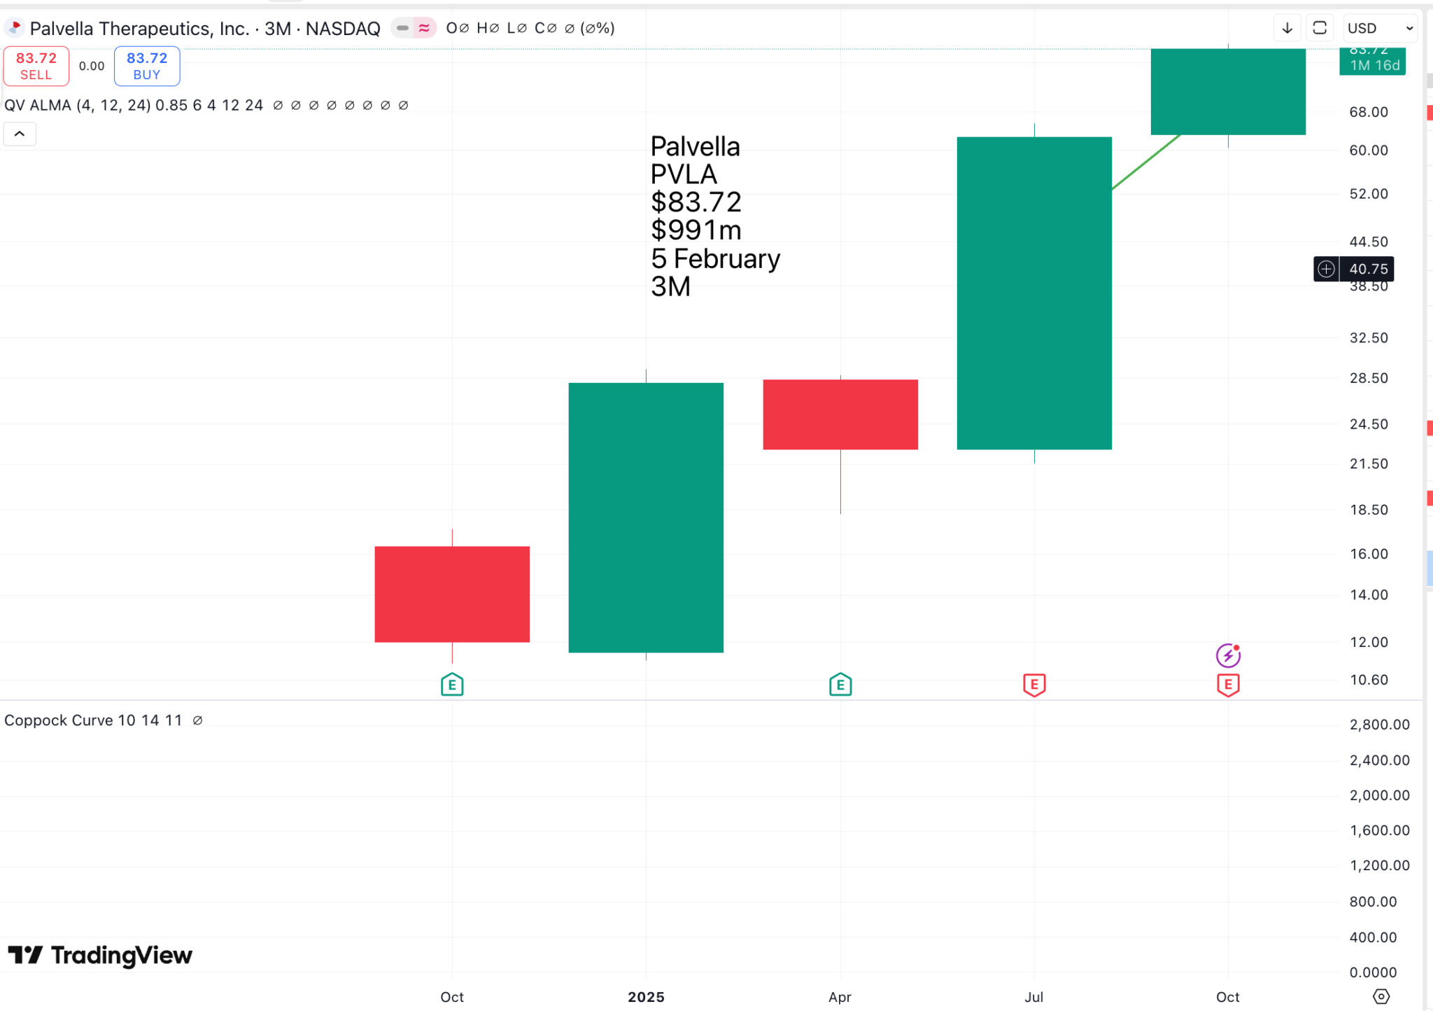Open the red earnings marker above the Jul label

pyautogui.click(x=1034, y=684)
